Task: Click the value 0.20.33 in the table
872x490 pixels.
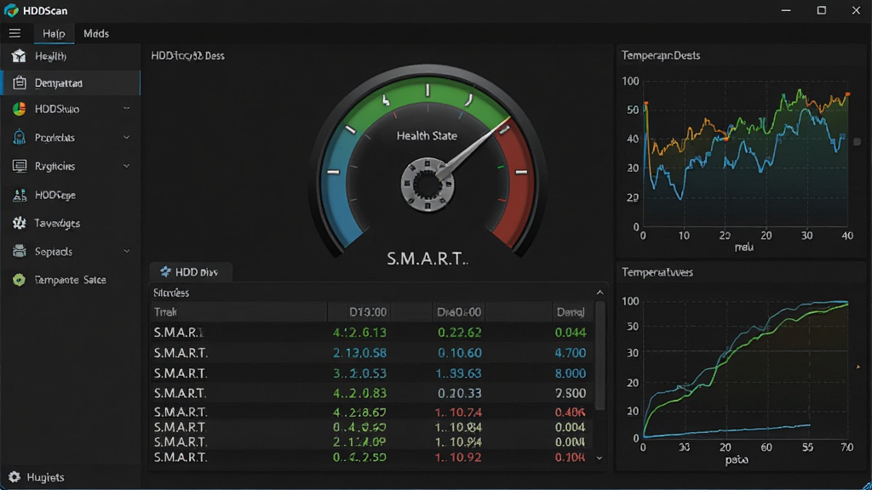Action: click(x=459, y=393)
